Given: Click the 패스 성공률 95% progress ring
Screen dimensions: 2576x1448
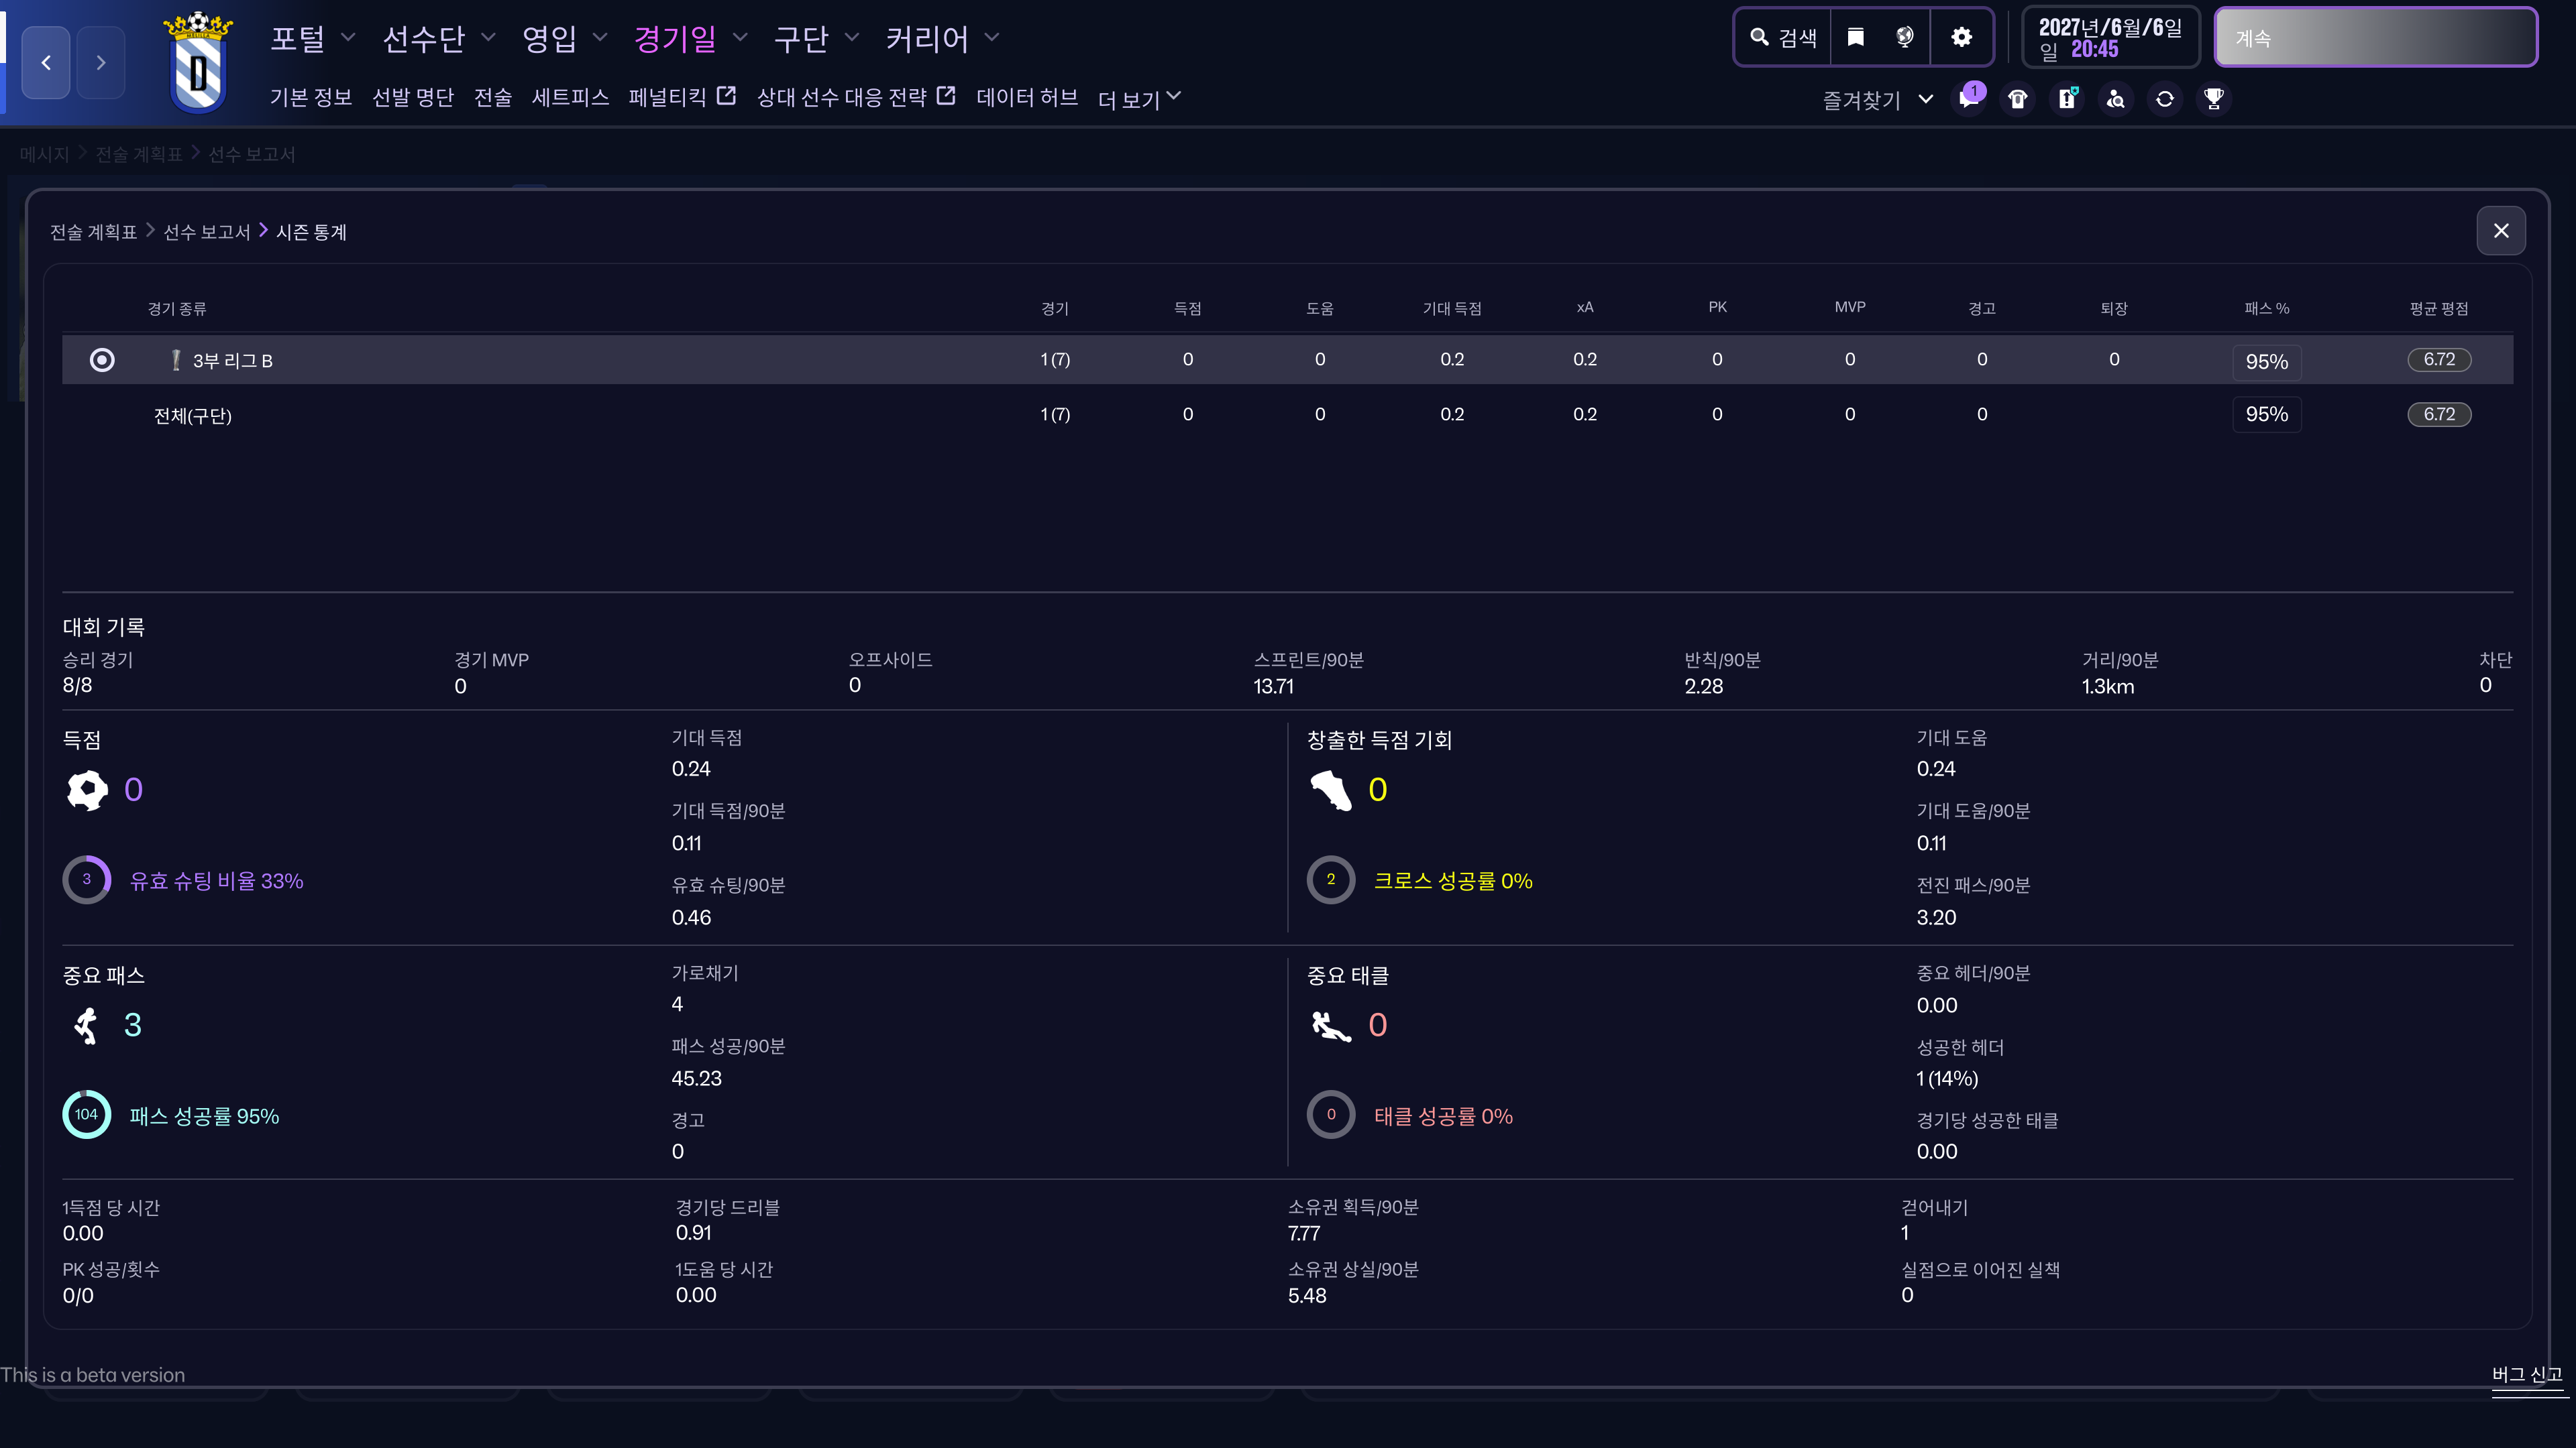Looking at the screenshot, I should [x=87, y=1114].
